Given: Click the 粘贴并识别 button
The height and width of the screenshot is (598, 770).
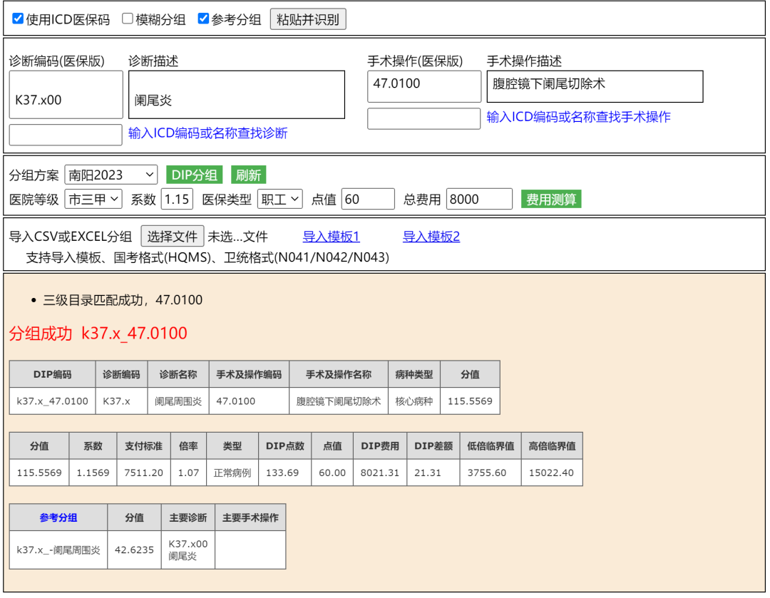Looking at the screenshot, I should click(x=308, y=19).
